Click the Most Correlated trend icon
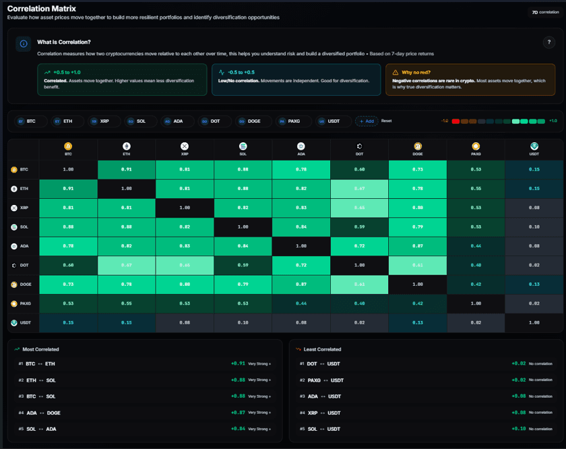 point(17,349)
